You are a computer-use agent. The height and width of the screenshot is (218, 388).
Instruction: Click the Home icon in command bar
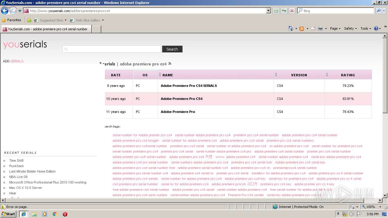[291, 28]
